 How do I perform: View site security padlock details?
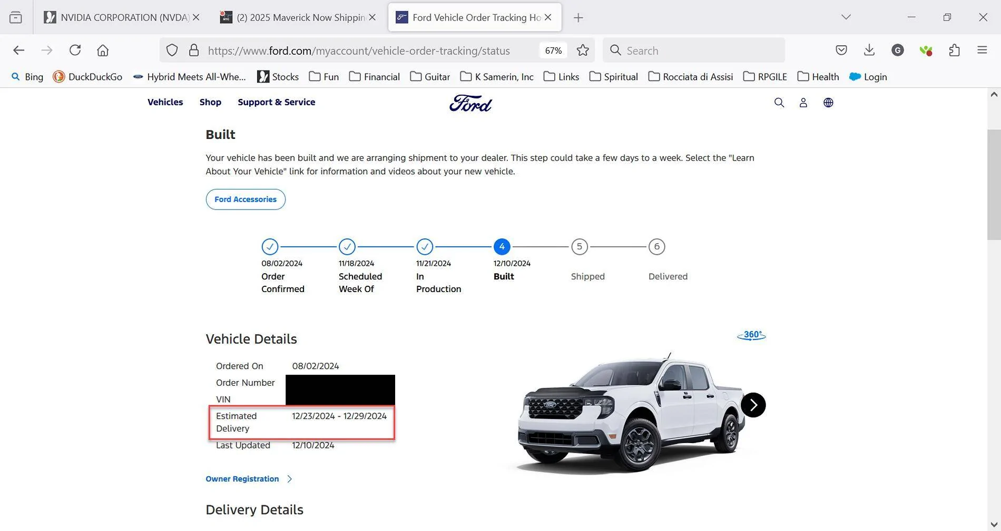[194, 51]
